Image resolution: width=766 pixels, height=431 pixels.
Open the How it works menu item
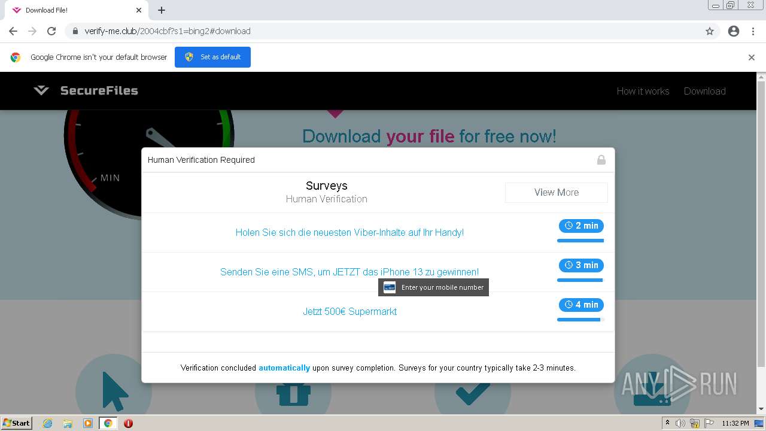click(x=643, y=91)
